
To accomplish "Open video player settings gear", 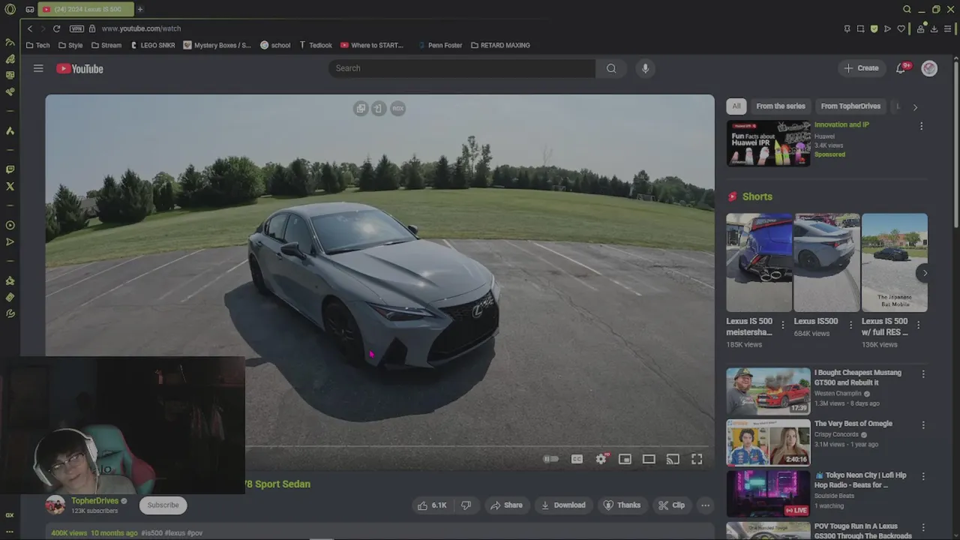I will [x=601, y=459].
